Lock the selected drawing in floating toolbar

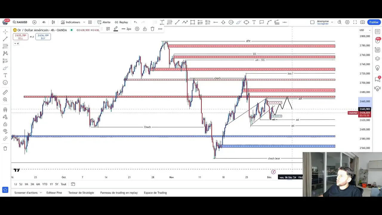click(x=145, y=29)
